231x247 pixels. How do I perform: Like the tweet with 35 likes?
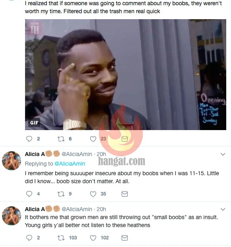tap(93, 194)
